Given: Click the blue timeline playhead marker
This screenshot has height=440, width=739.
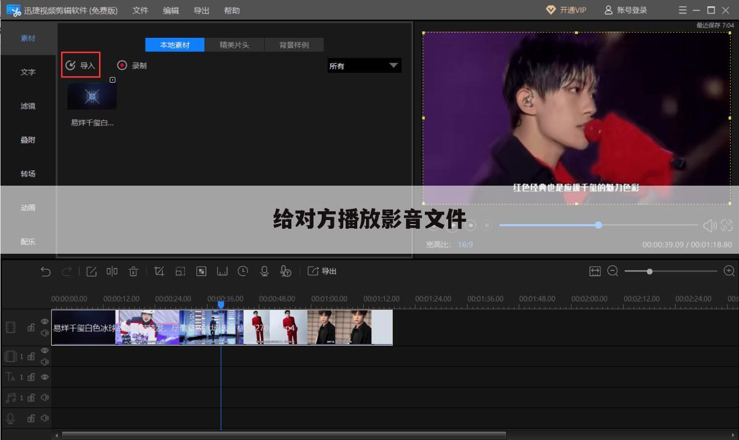Looking at the screenshot, I should (x=221, y=304).
